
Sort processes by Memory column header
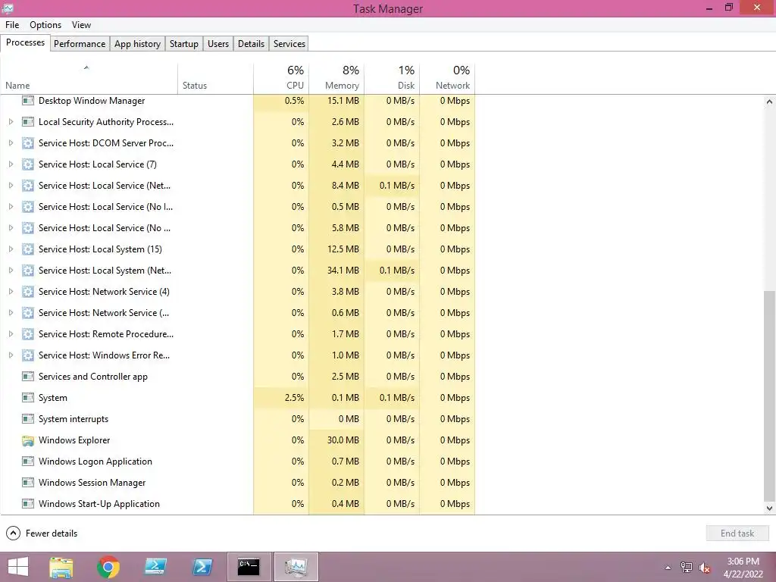point(336,78)
